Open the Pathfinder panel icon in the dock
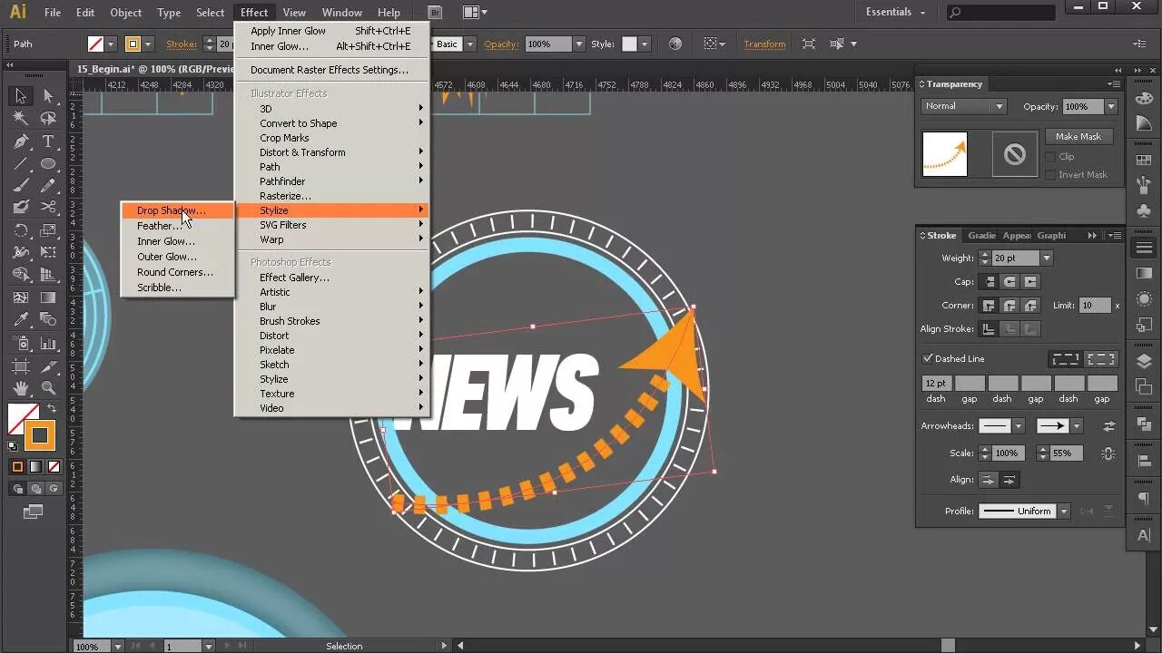 coord(1144,424)
